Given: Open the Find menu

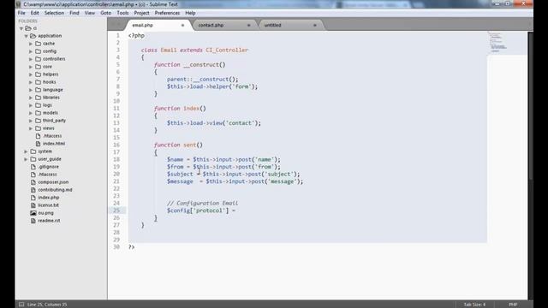Looking at the screenshot, I should (x=74, y=13).
